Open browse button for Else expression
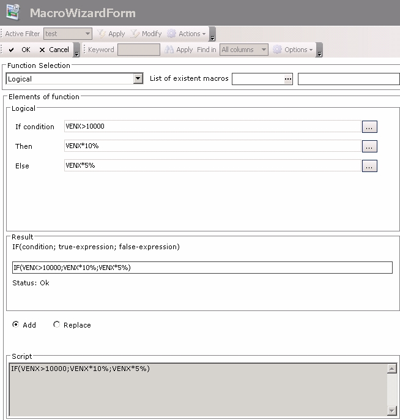400x420 pixels. pyautogui.click(x=369, y=166)
